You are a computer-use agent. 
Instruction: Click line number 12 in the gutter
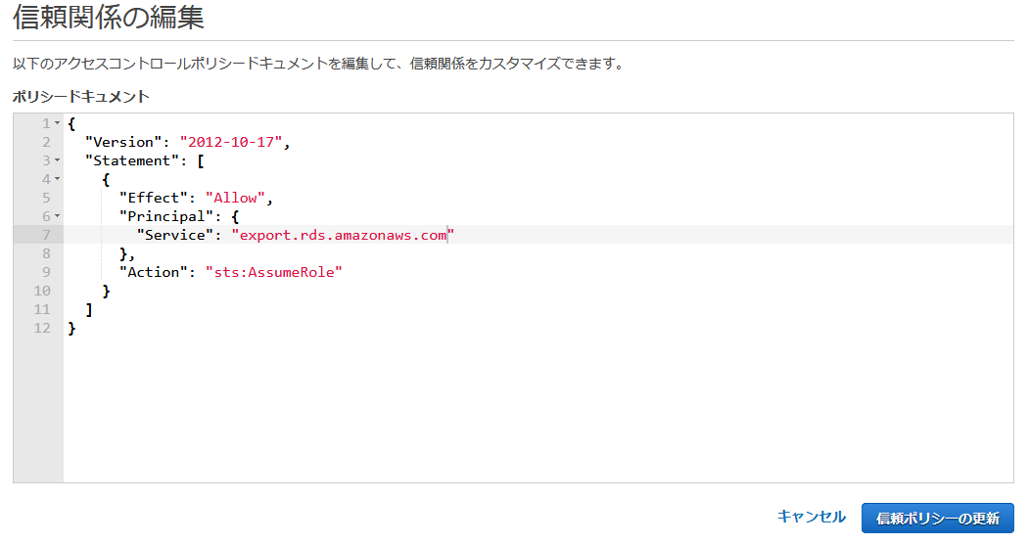pos(42,328)
